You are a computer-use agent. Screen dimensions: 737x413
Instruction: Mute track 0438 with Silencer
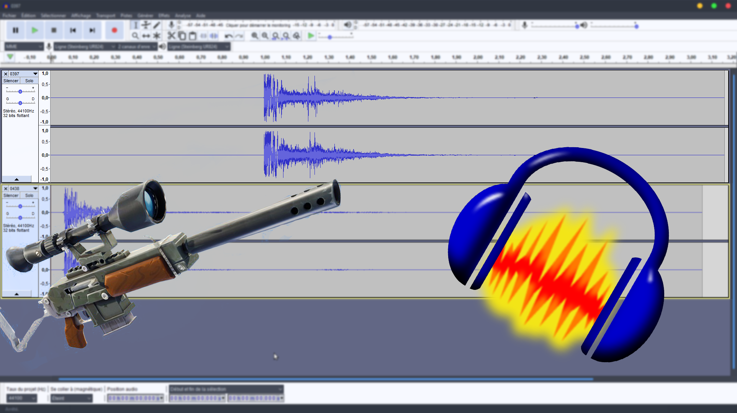[x=11, y=195]
